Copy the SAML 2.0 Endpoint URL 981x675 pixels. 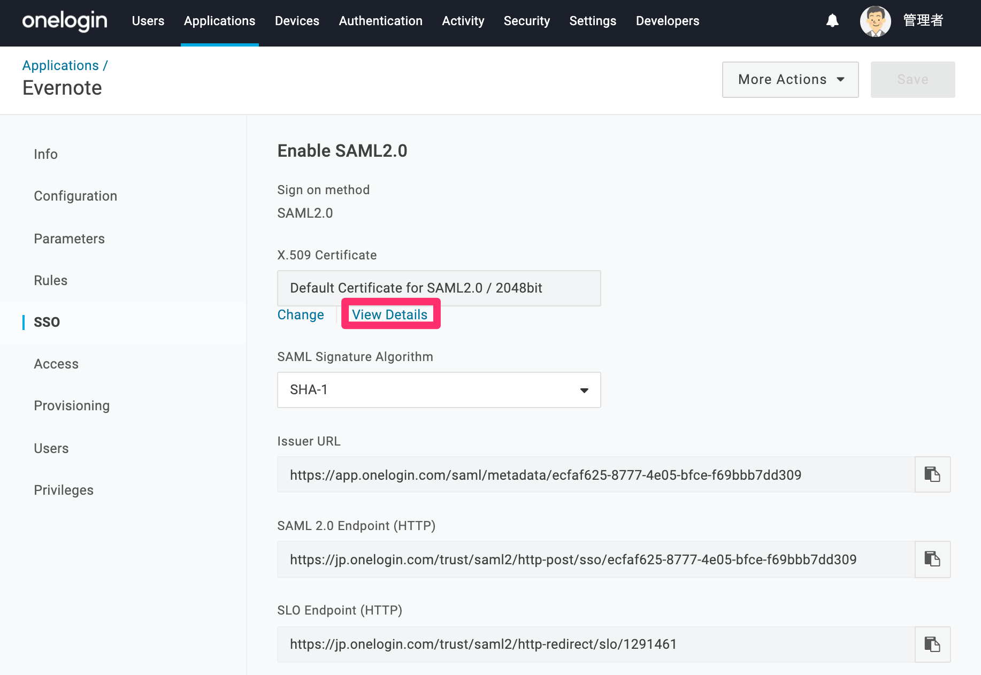coord(932,559)
